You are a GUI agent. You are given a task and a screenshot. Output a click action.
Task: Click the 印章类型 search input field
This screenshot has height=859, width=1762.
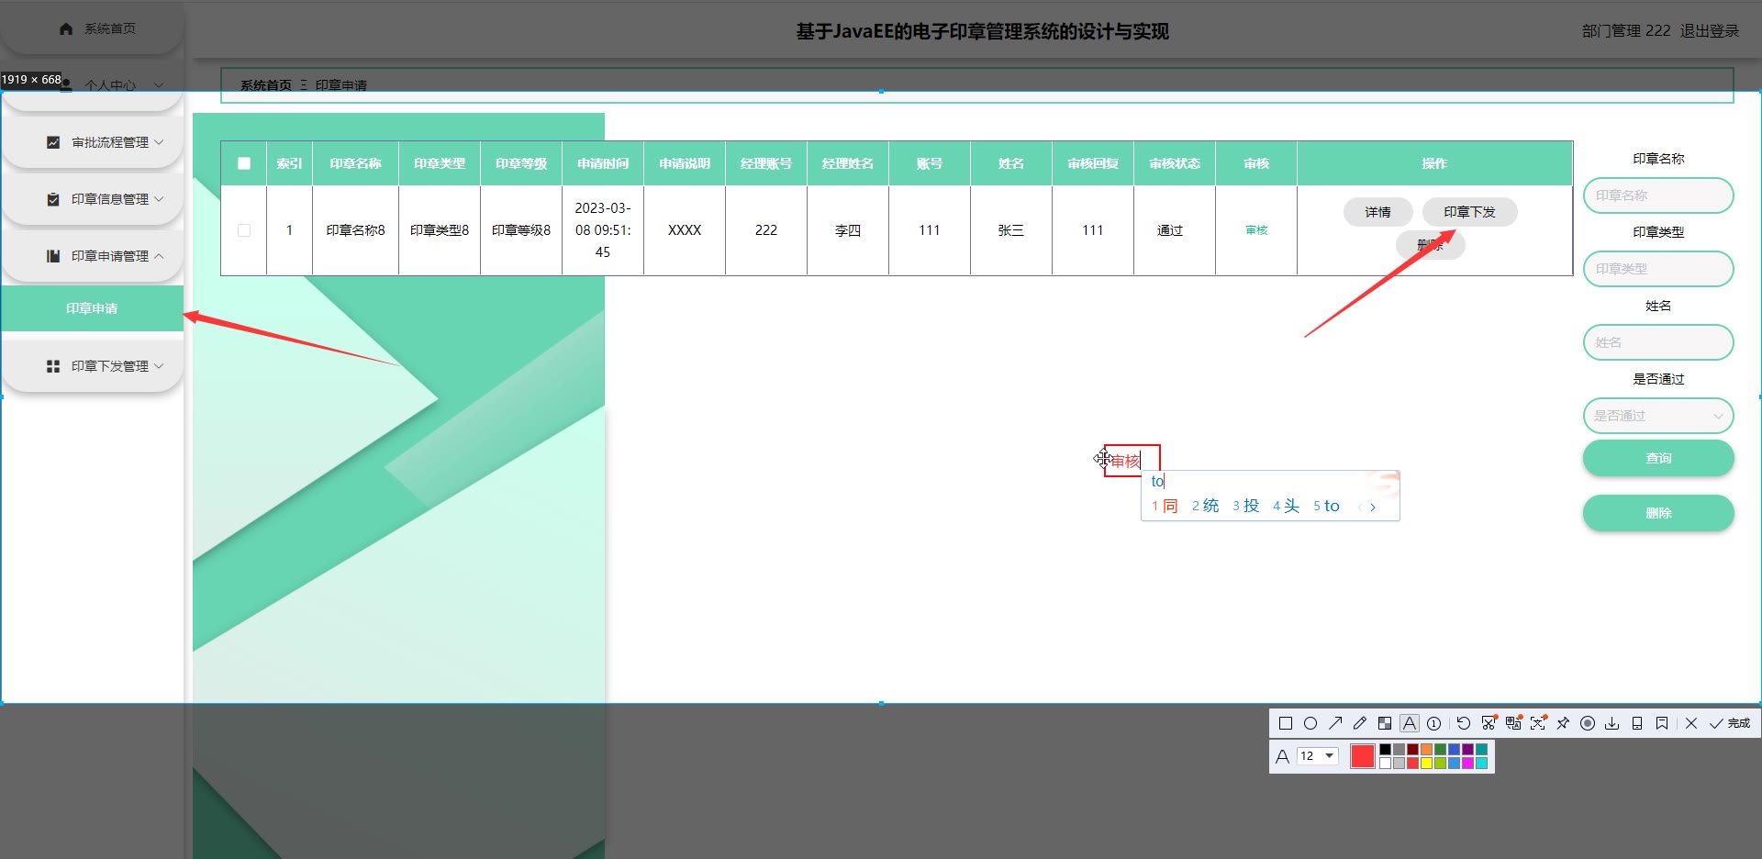pos(1658,269)
